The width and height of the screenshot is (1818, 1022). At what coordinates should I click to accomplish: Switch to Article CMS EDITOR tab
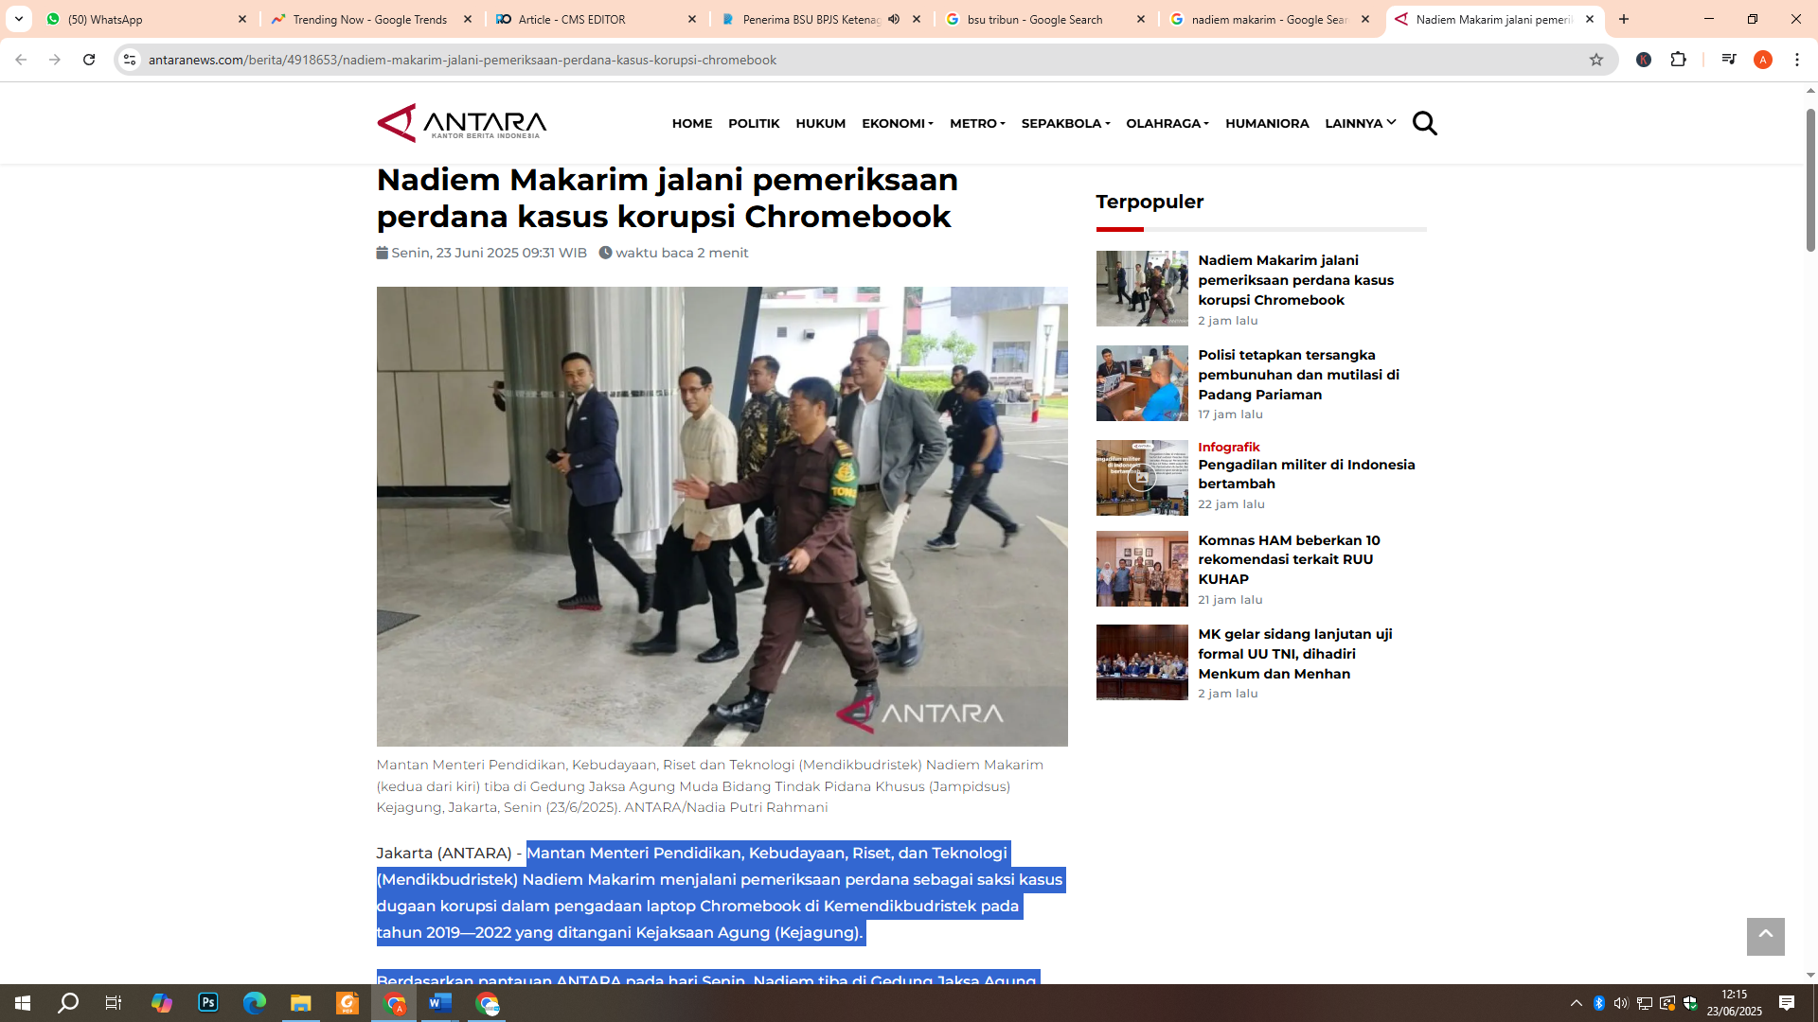595,19
